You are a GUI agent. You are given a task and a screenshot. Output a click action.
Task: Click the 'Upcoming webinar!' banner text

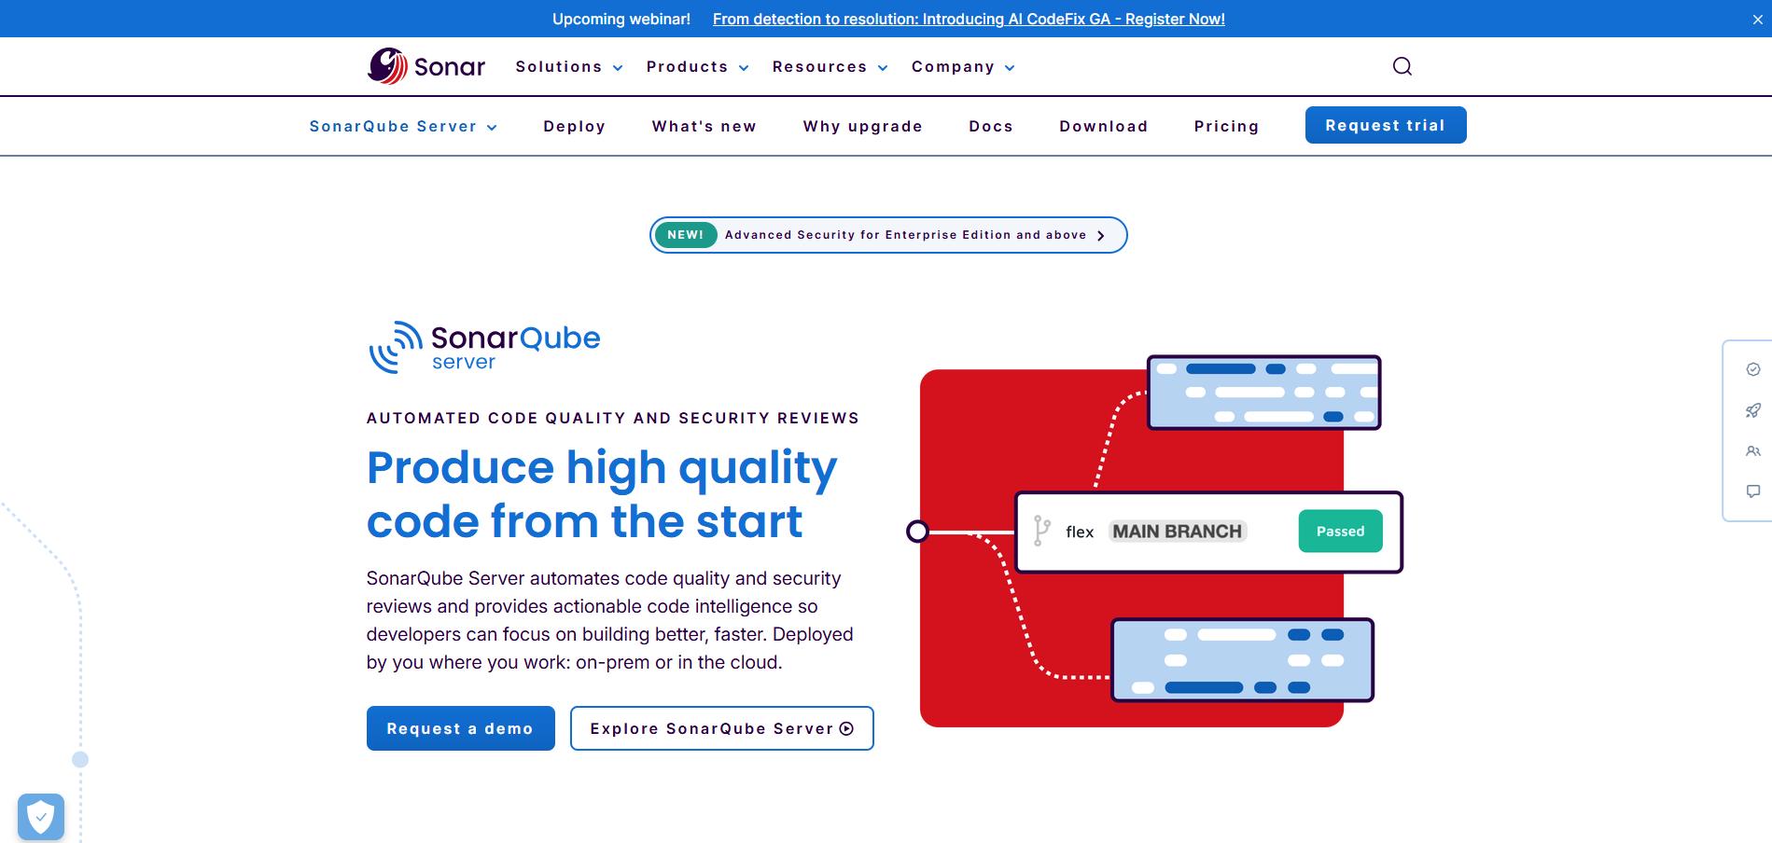(621, 19)
